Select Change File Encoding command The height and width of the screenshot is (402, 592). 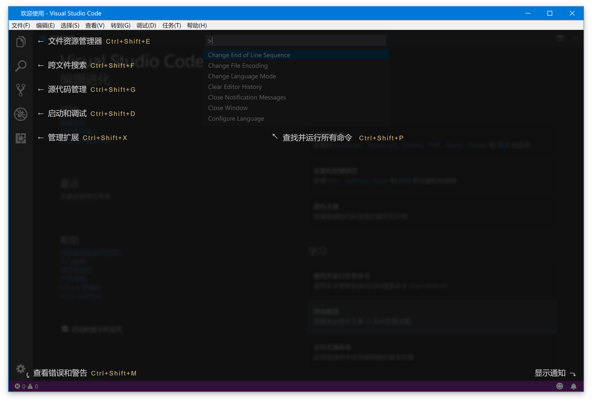click(x=238, y=66)
